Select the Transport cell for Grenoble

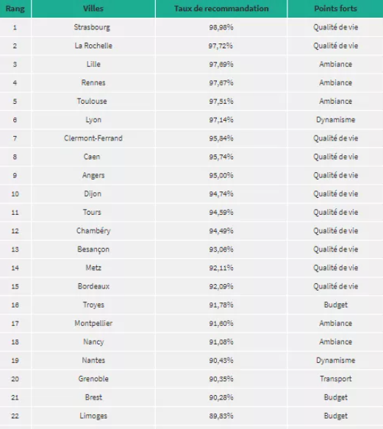(x=335, y=379)
